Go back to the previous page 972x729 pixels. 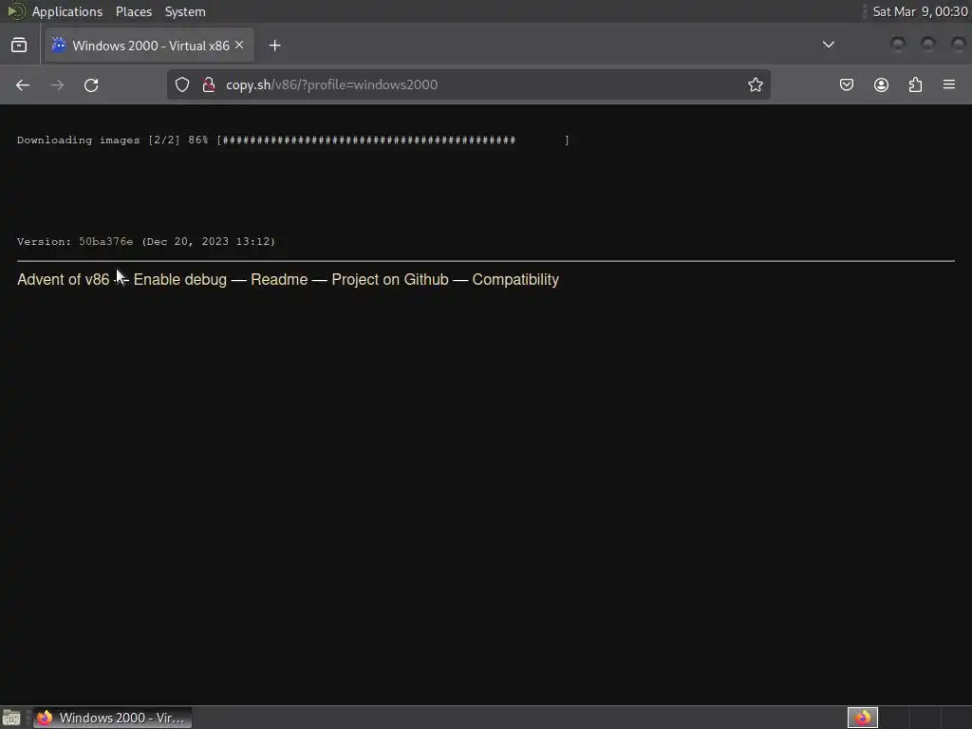coord(23,84)
